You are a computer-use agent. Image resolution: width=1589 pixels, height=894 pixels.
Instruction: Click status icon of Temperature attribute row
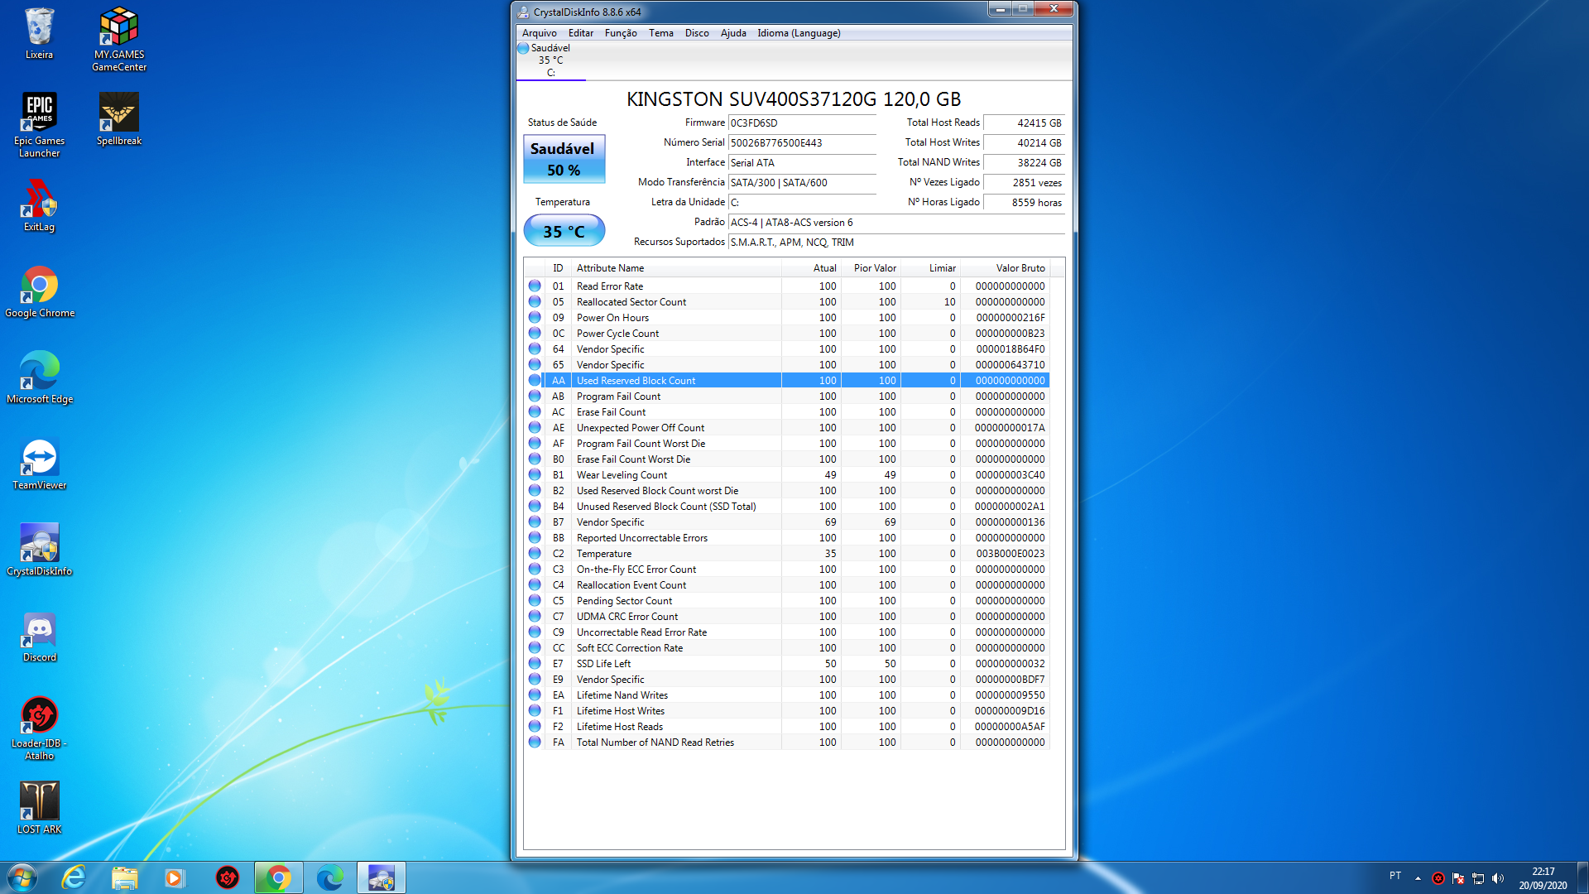click(x=535, y=553)
